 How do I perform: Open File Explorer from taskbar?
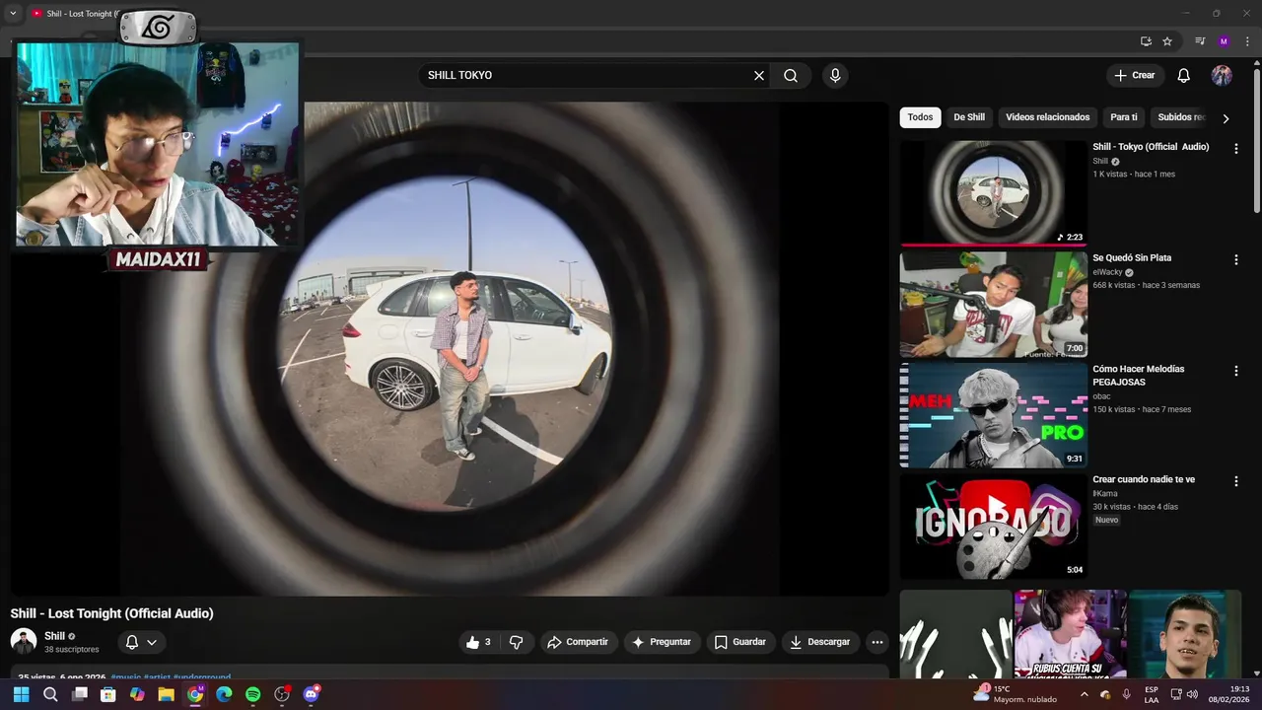pos(166,694)
